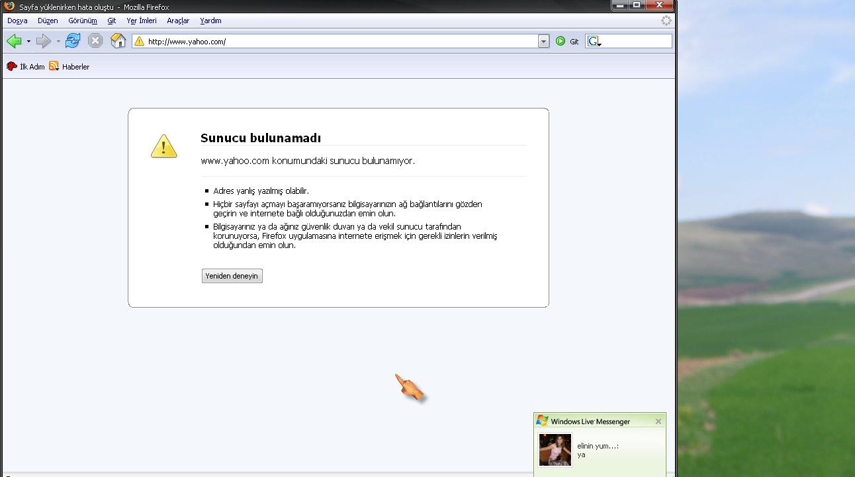Viewport: 855px width, 477px height.
Task: Minimize the Firefox window
Action: point(621,5)
